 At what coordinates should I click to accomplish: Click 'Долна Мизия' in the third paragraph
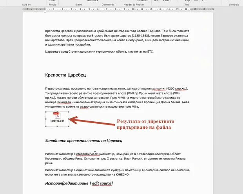click(x=170, y=102)
